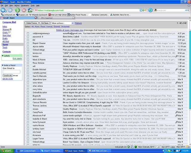The image size is (191, 153).
Task: Select the Acnerase message checkbox
Action: coord(28,135)
